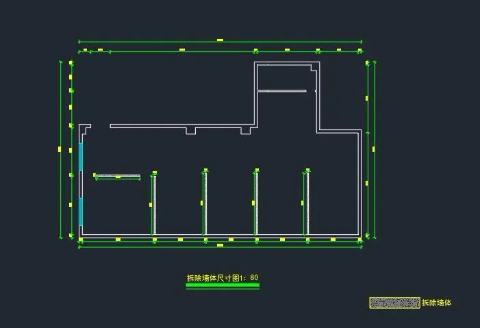Click the topmost overall width dimension value
This screenshot has width=480, height=328.
[220, 40]
